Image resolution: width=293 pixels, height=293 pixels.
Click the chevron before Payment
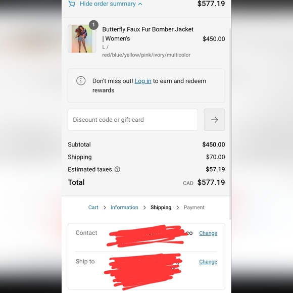(178, 208)
